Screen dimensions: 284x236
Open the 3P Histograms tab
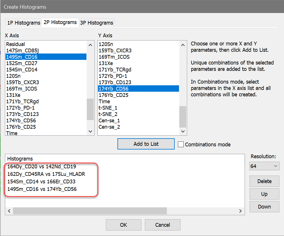click(96, 23)
